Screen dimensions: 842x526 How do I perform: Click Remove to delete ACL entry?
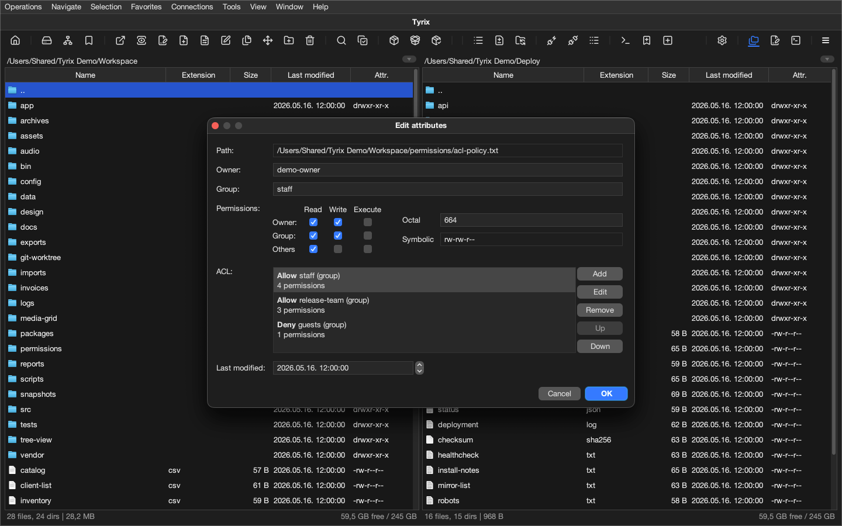coord(600,310)
